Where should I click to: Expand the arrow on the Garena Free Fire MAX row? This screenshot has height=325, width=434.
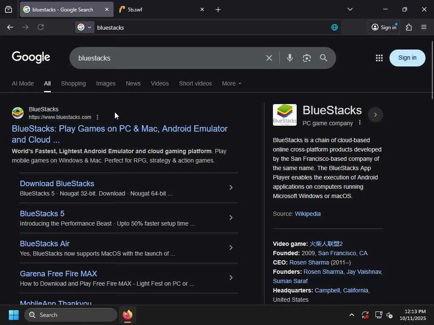pyautogui.click(x=231, y=278)
